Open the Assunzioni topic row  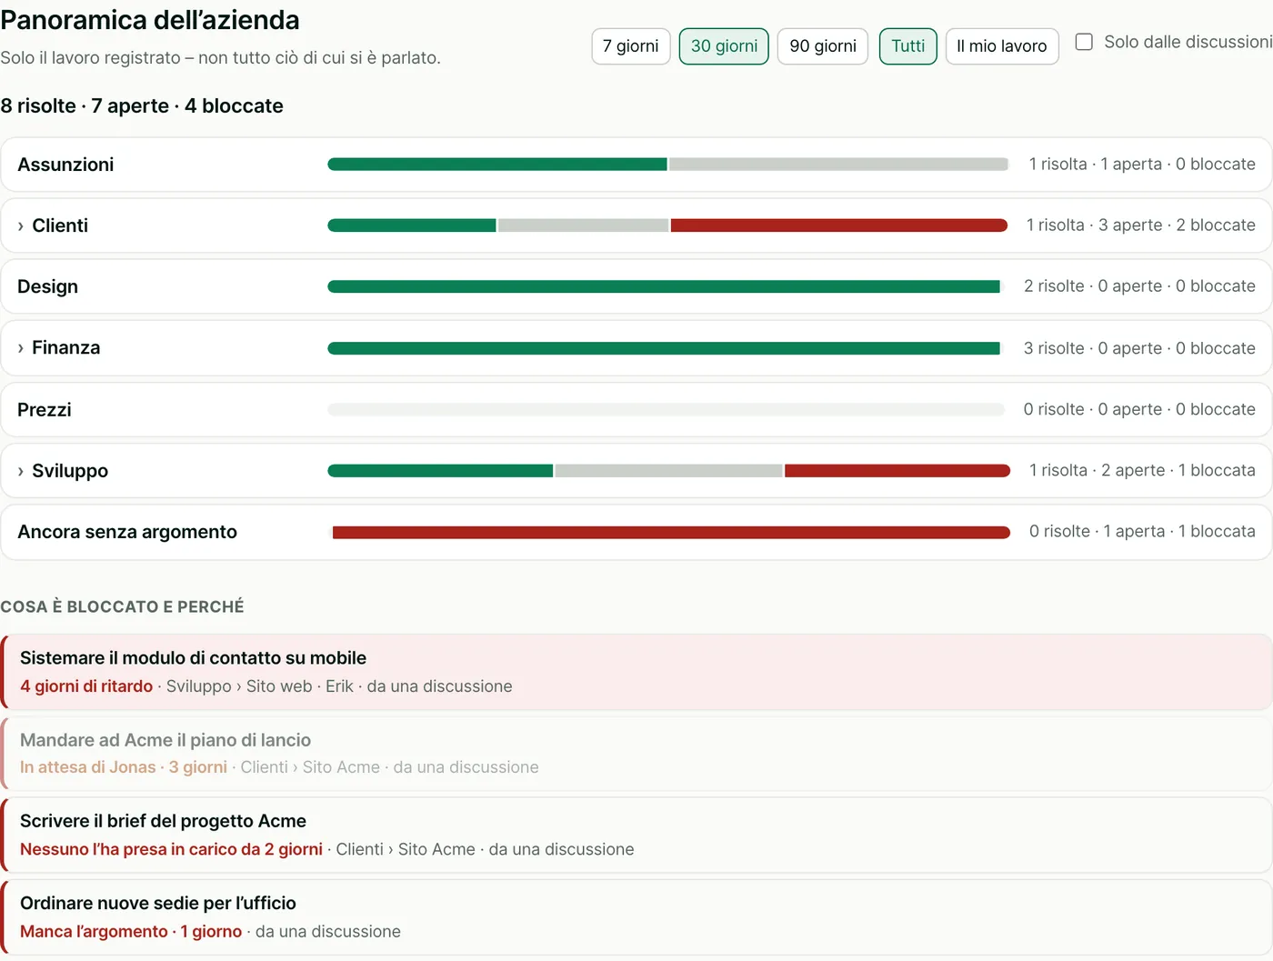[636, 165]
